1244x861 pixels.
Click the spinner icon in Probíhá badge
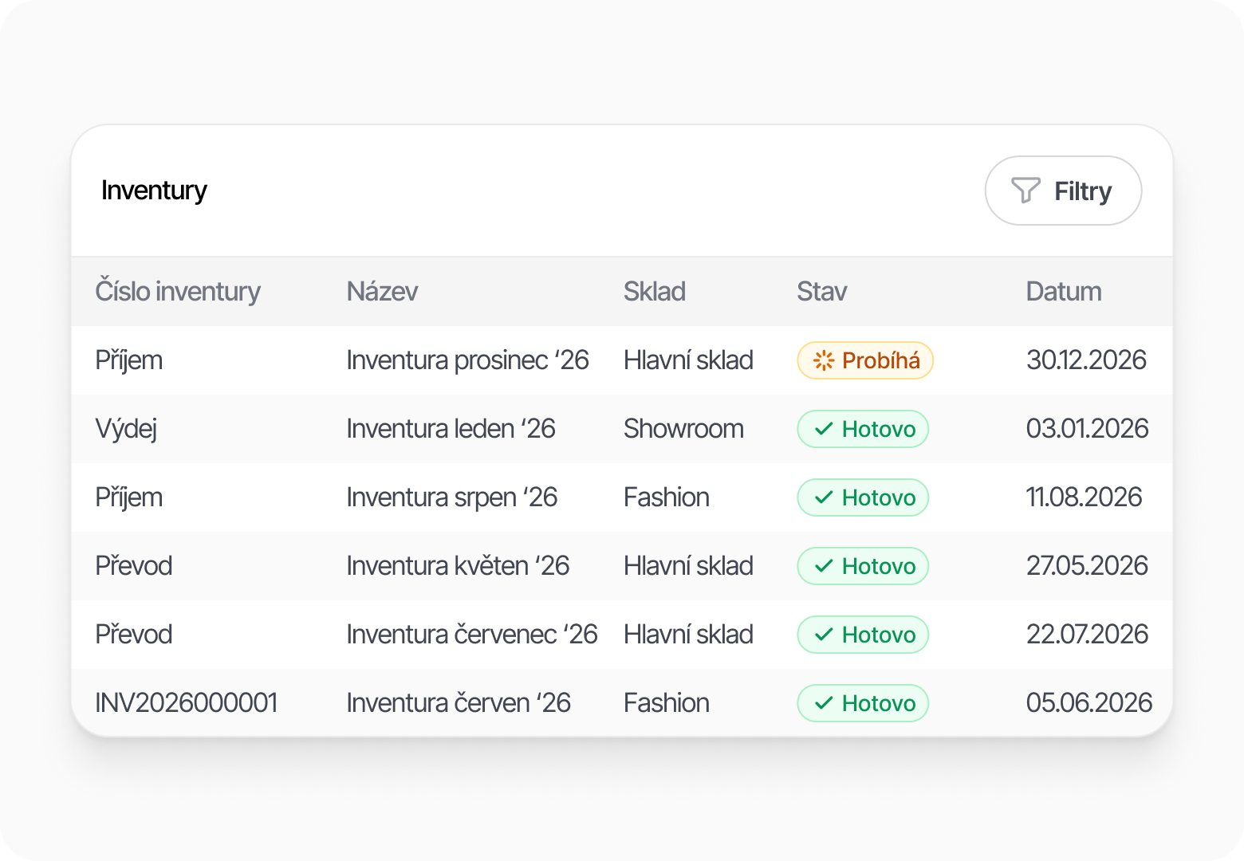pos(823,360)
